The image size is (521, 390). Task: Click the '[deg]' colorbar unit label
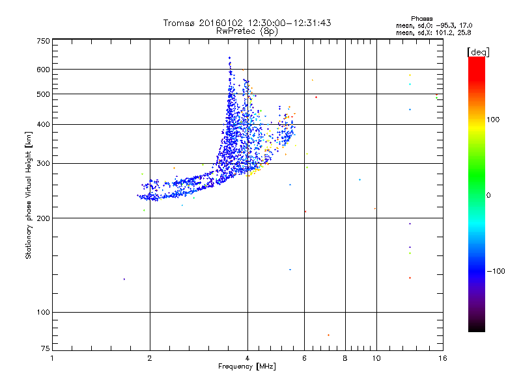click(x=478, y=52)
